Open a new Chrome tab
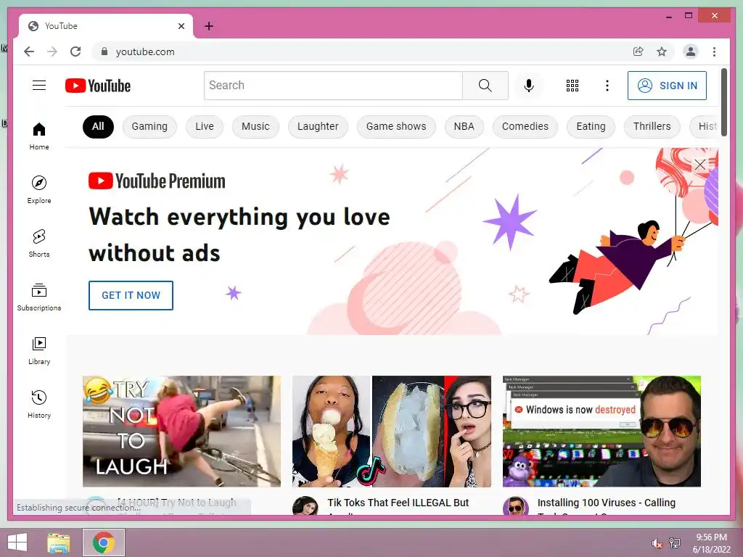The image size is (743, 557). pos(208,26)
